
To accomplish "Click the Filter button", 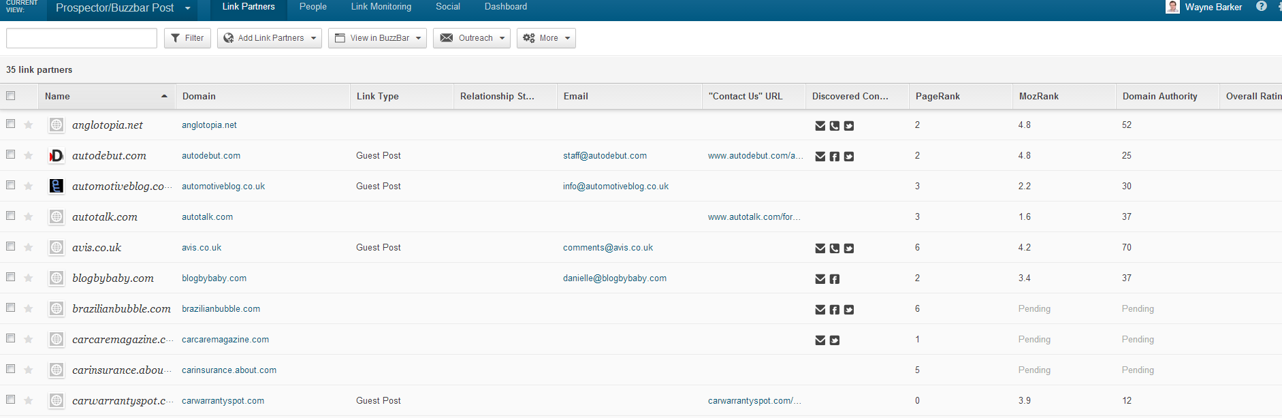I will [187, 38].
